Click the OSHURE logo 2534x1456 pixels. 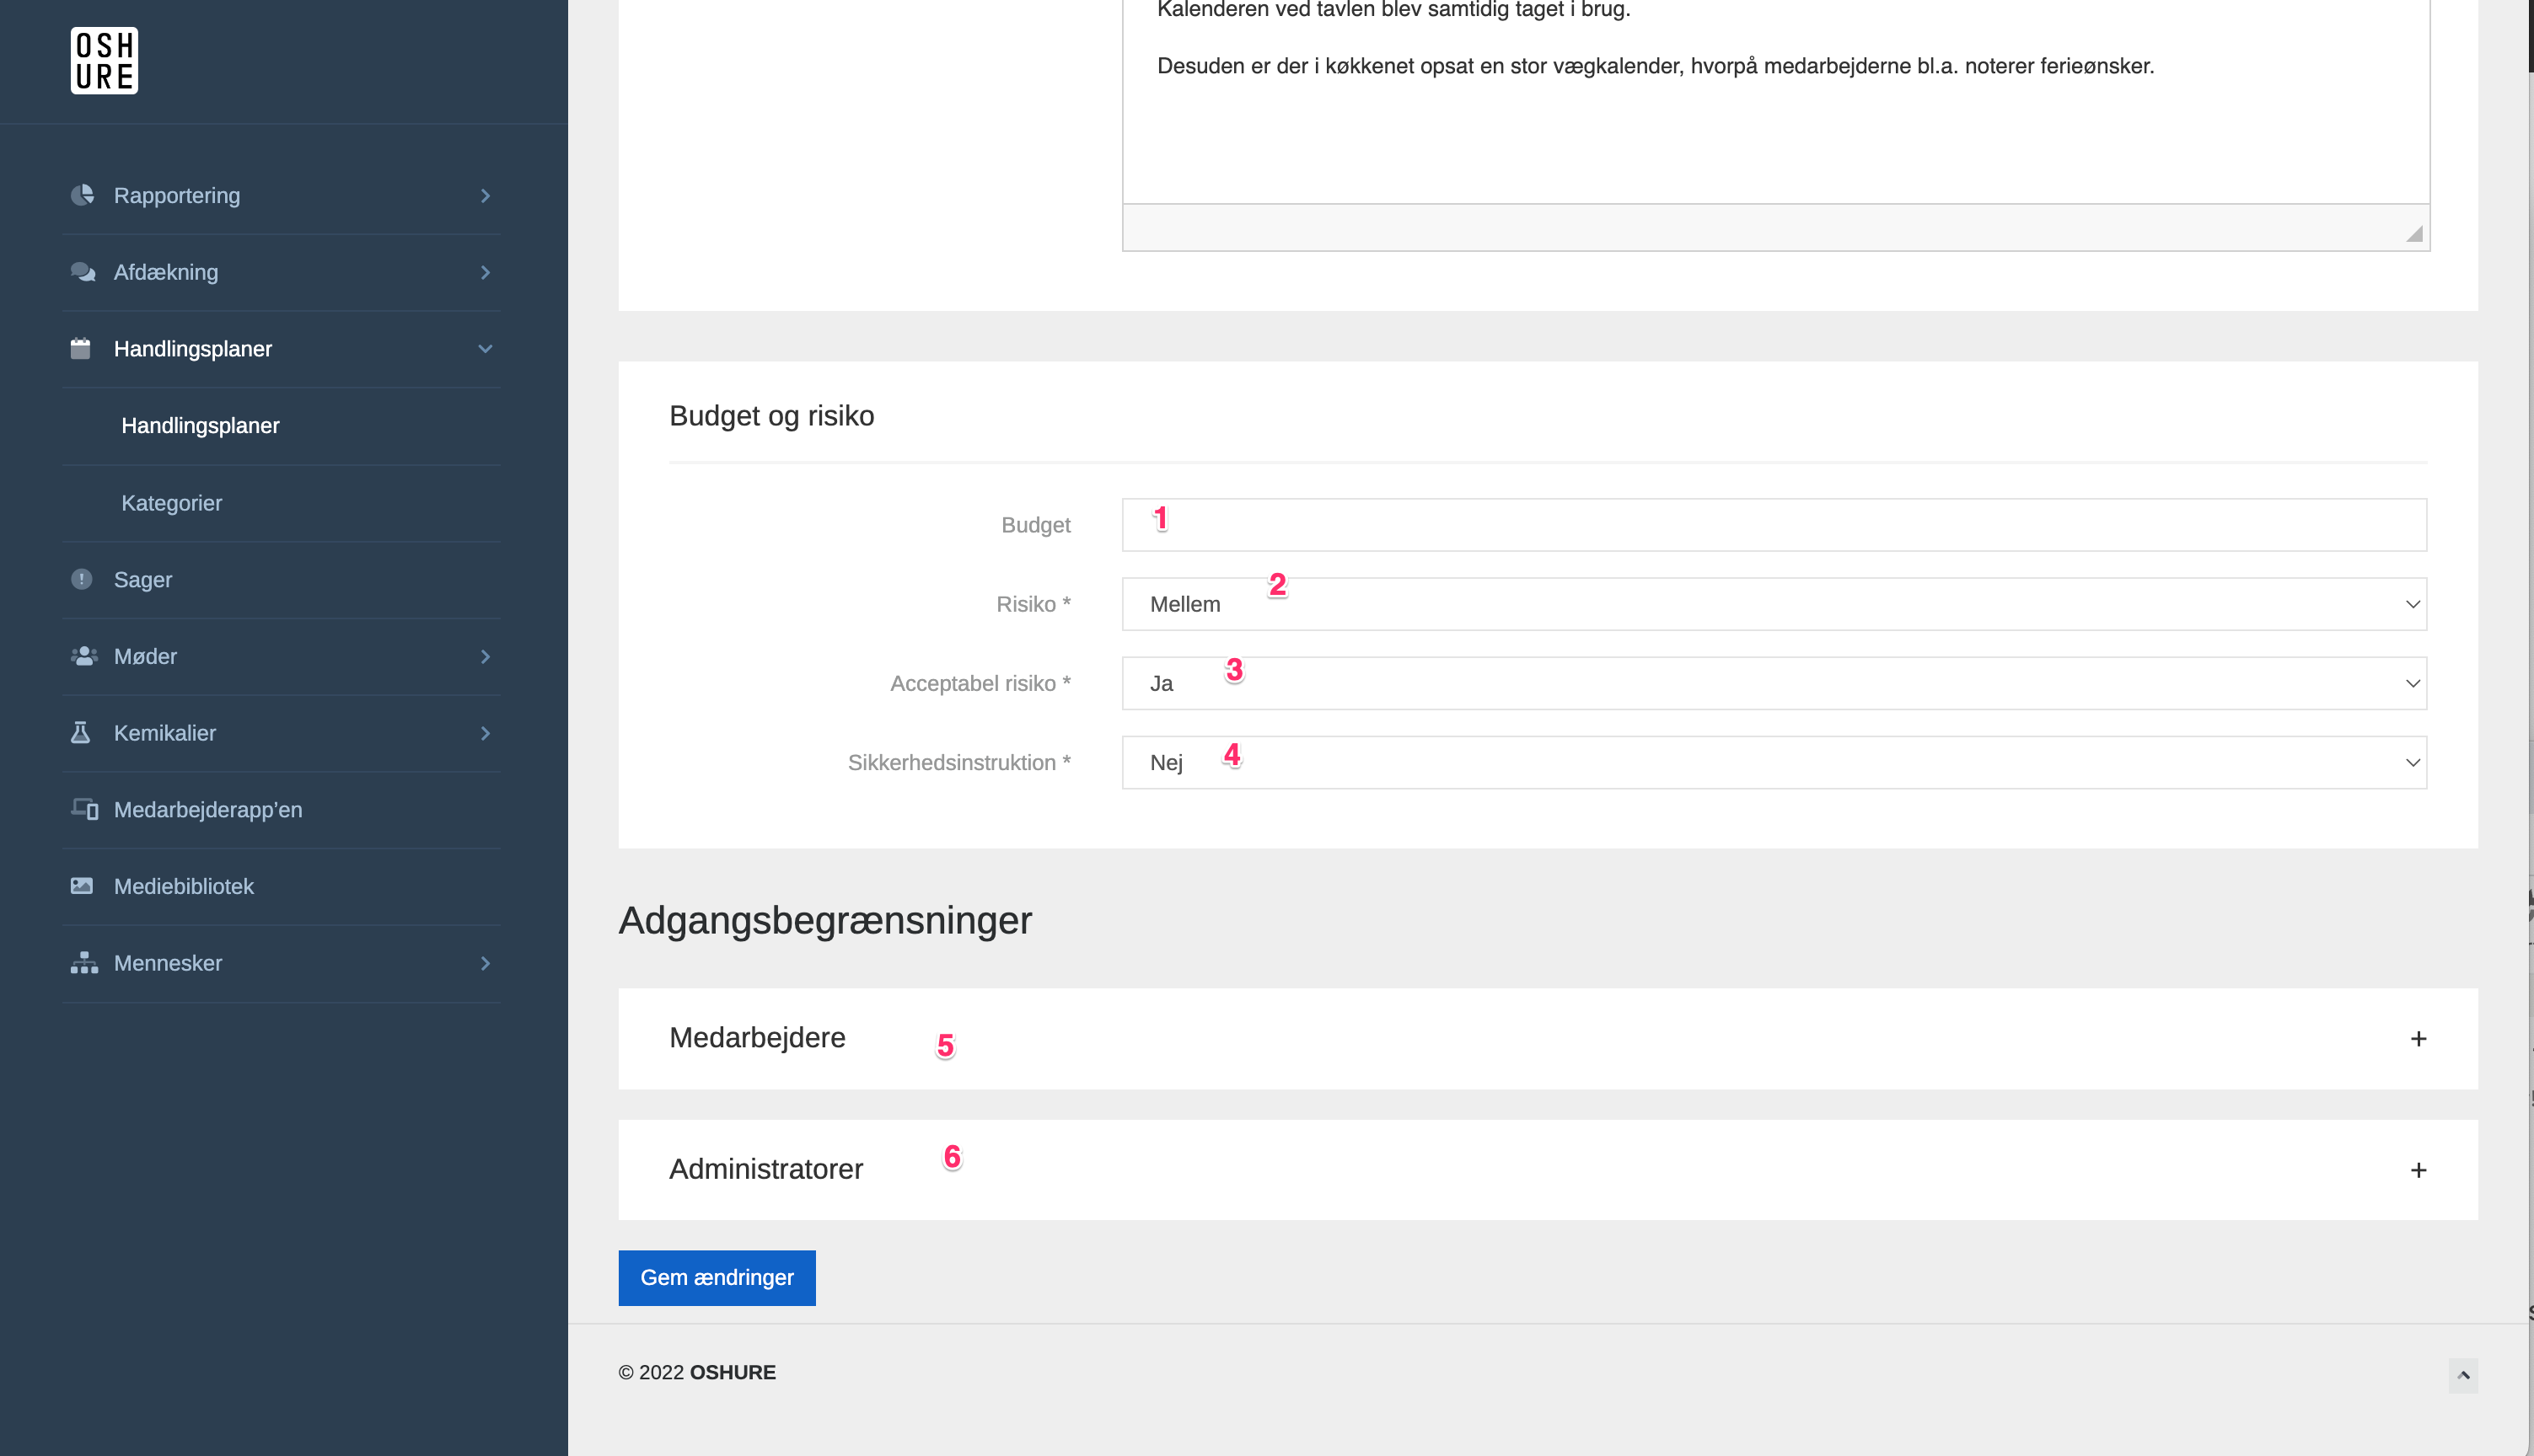tap(104, 61)
